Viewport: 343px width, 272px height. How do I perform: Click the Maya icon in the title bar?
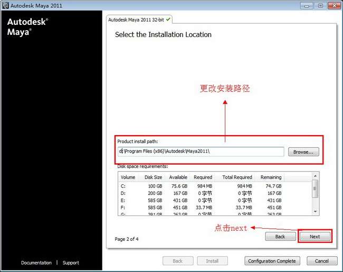5,5
